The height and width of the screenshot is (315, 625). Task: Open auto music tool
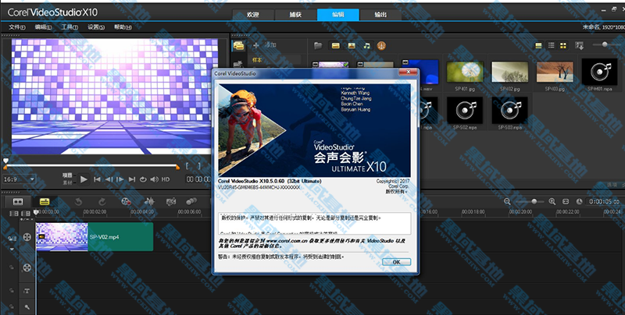click(171, 202)
